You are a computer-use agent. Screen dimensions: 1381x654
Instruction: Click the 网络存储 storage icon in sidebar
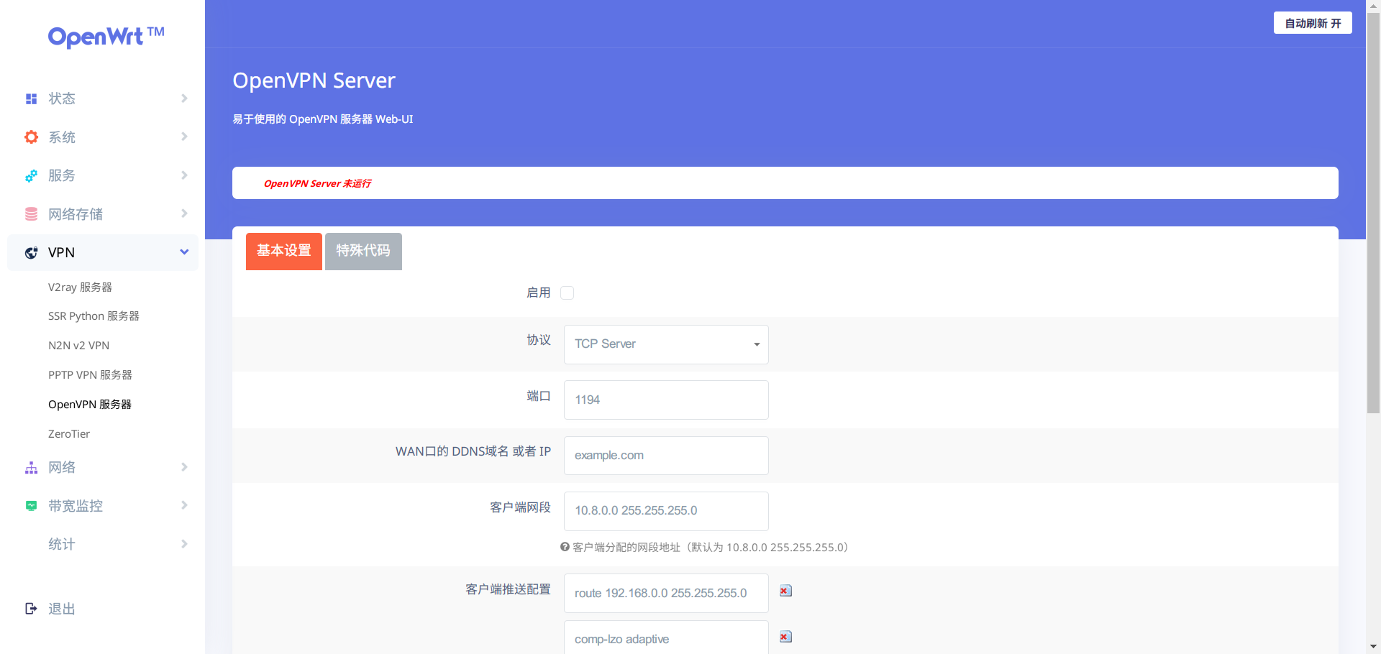click(31, 213)
